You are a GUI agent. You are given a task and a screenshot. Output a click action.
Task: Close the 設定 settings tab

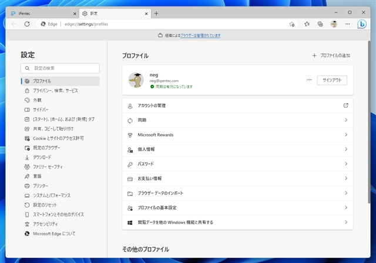point(146,13)
